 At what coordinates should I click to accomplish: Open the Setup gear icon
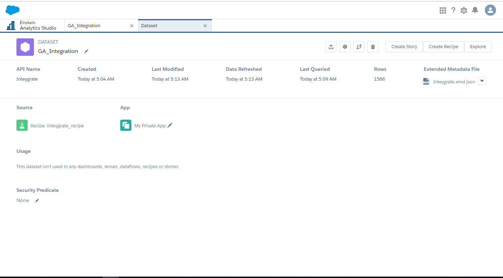pyautogui.click(x=464, y=10)
